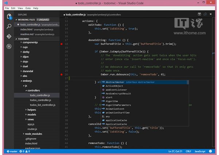219x155 pixels.
Task: Collapse the TODOMVC folder section
Action: click(x=16, y=39)
